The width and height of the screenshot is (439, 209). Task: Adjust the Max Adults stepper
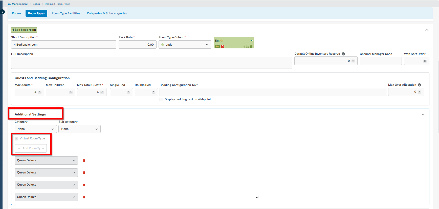tap(40, 92)
